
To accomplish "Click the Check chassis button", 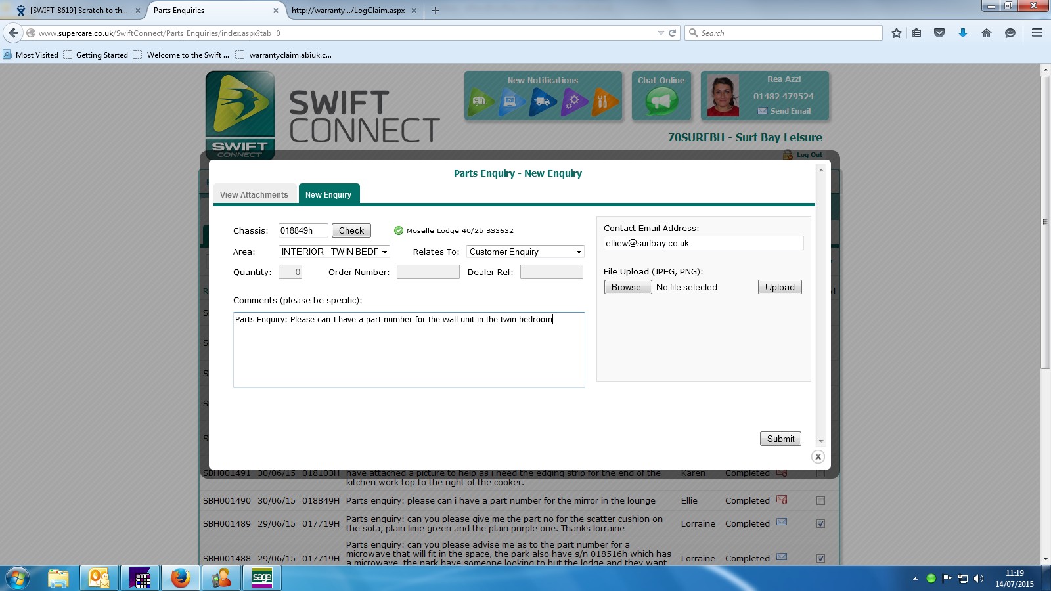I will (x=351, y=230).
